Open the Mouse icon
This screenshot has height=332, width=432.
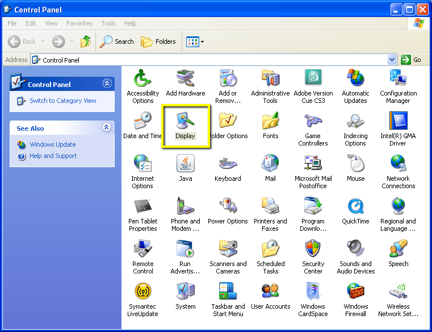(355, 163)
